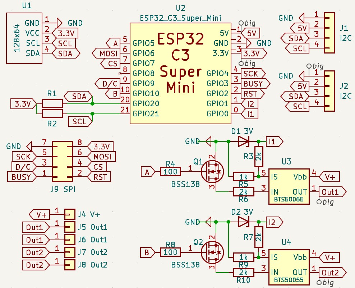
Task: Click the D2 3V diode symbol
Action: pos(244,222)
